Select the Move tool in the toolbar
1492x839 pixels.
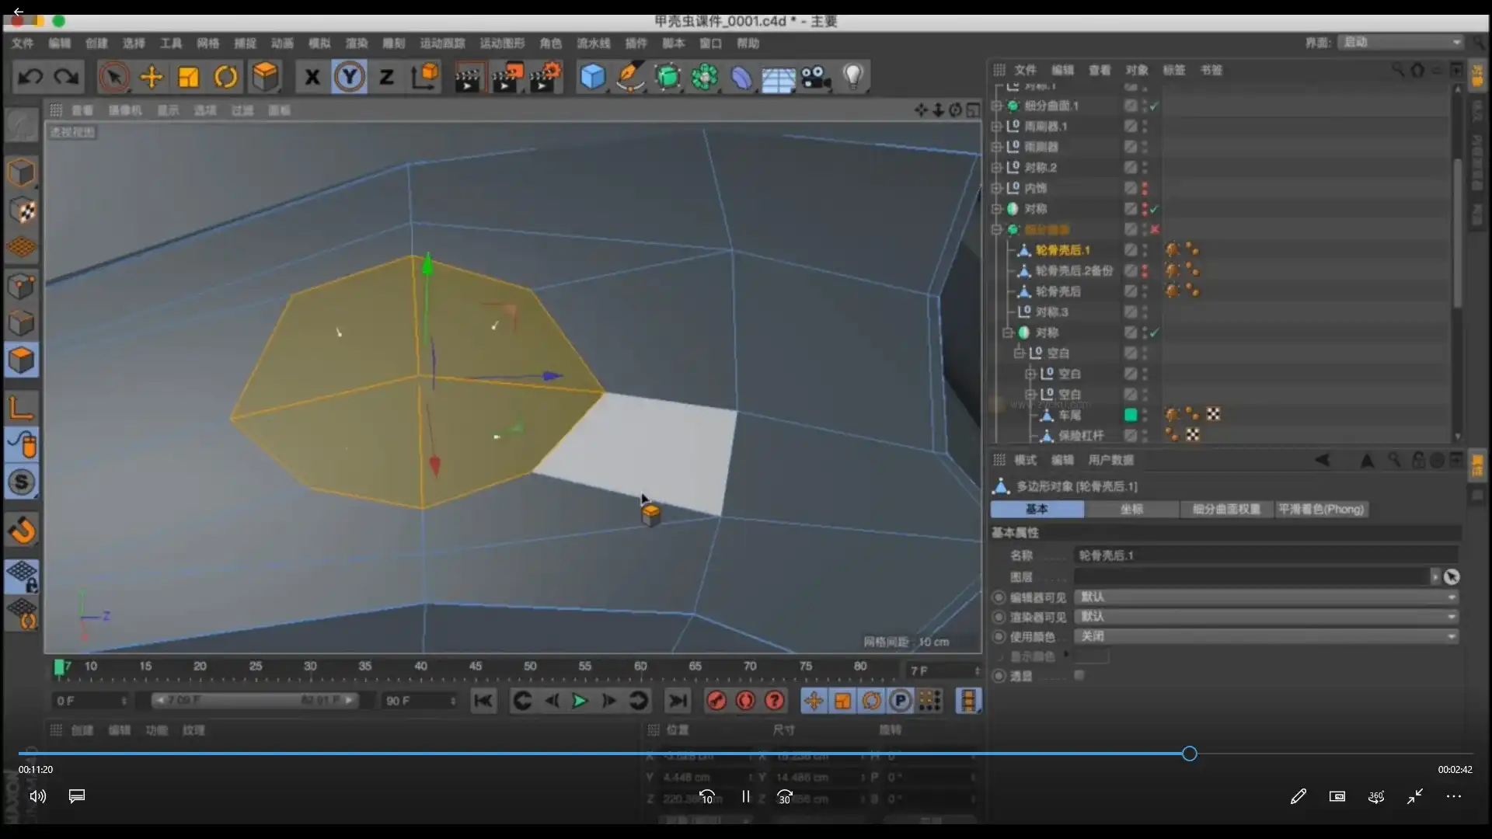[152, 77]
